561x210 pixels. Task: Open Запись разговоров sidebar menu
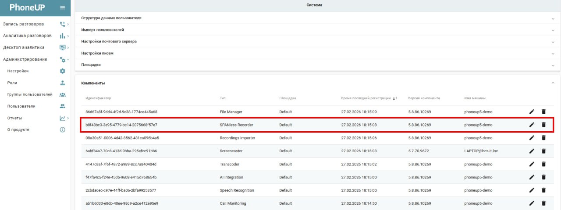28,24
